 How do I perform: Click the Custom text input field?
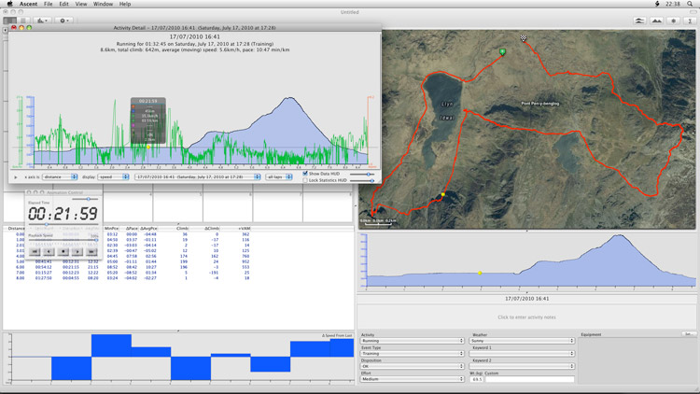click(529, 379)
